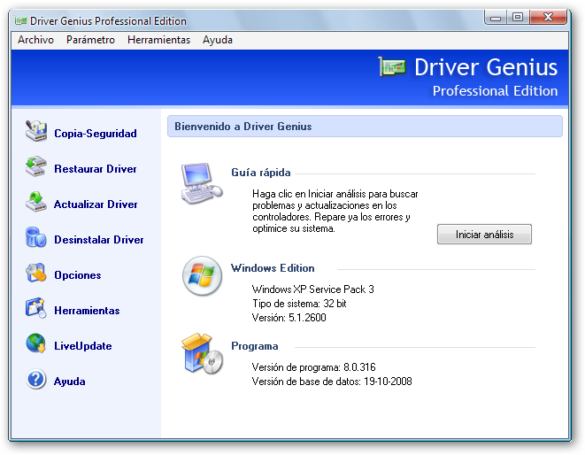Screen dimensions: 585x455
Task: Click the Programa box icon
Action: click(x=198, y=353)
